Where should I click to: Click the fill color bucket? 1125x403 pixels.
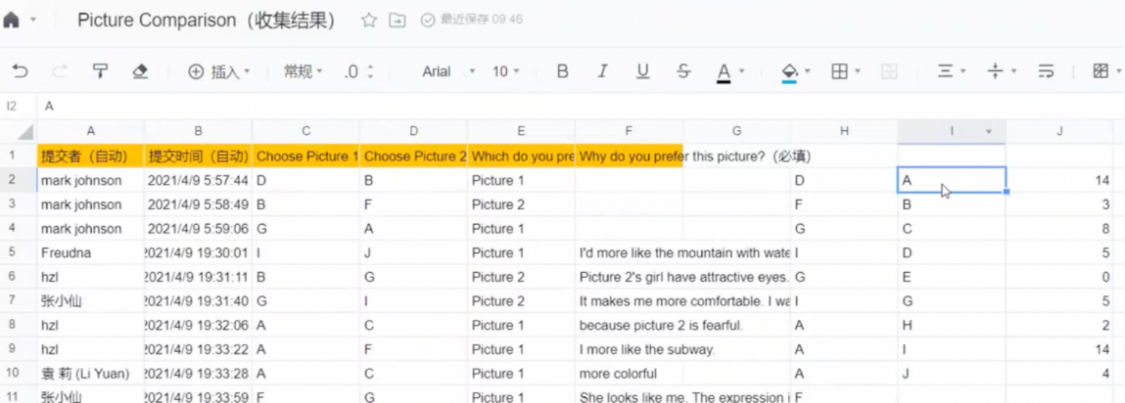coord(790,71)
